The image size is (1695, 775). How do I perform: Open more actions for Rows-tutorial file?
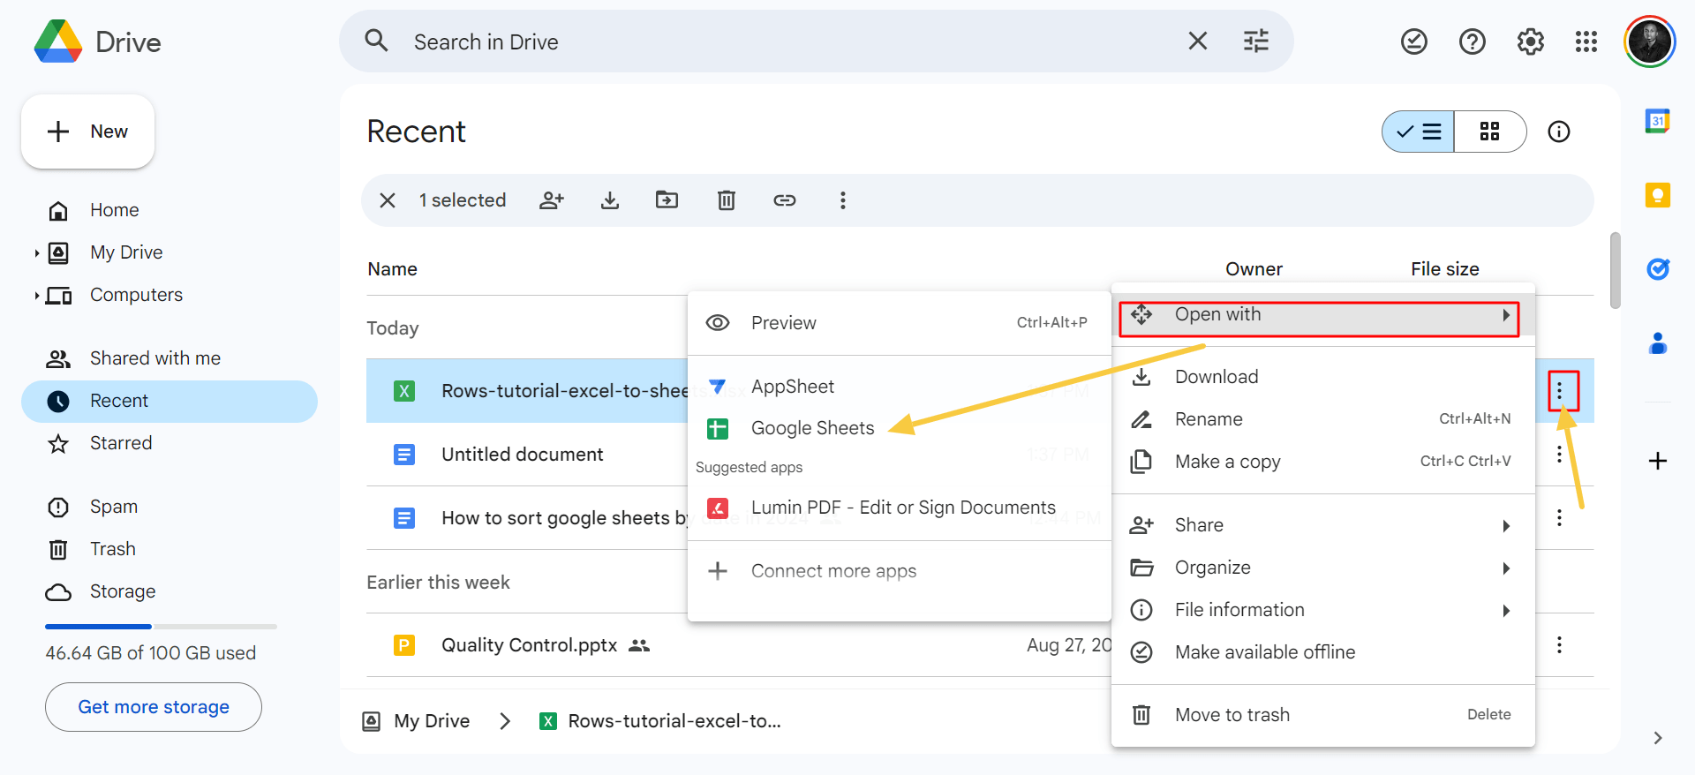(1559, 390)
